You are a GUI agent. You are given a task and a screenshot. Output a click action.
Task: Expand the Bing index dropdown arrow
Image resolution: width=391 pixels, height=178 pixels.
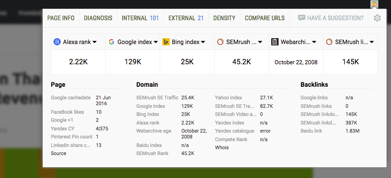[x=203, y=42]
